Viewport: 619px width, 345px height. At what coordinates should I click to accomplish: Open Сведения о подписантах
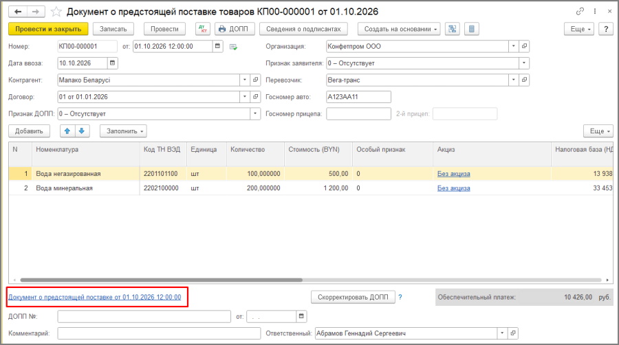303,29
